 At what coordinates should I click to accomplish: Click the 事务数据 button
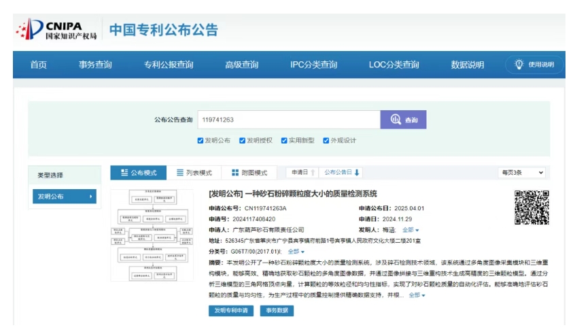click(x=277, y=310)
